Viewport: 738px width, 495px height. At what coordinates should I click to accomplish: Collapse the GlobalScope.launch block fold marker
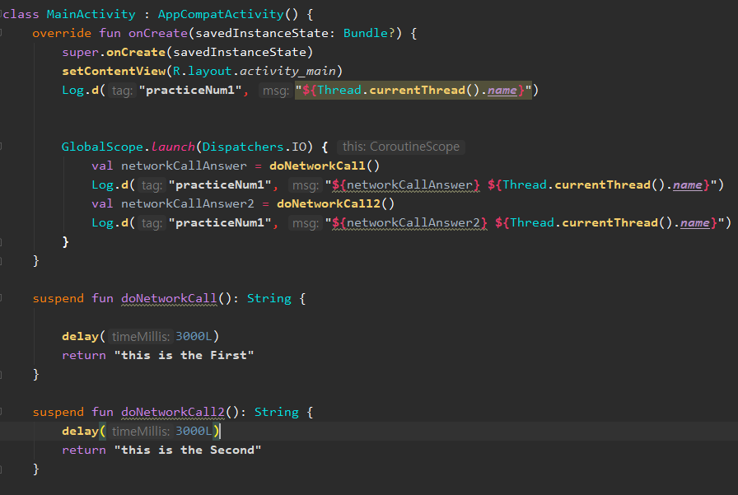point(1,147)
